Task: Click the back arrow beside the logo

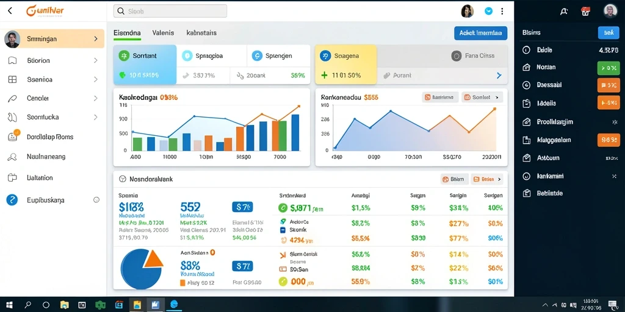Action: point(10,11)
